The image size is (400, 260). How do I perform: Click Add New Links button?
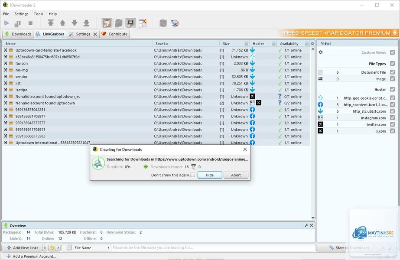(23, 247)
